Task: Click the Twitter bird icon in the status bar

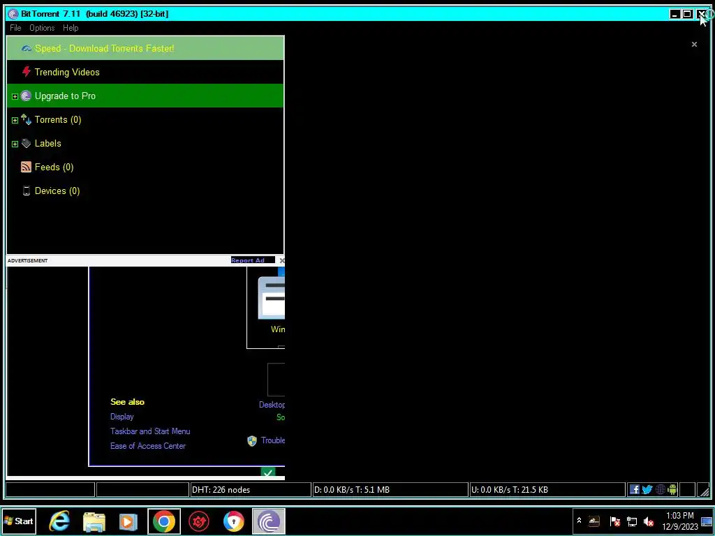Action: tap(647, 489)
